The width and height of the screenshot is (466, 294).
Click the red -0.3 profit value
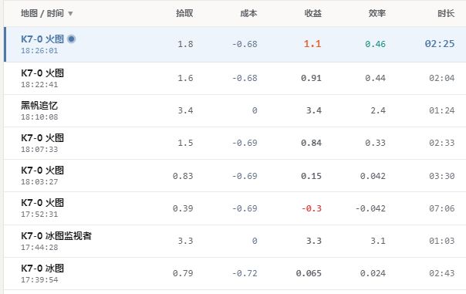pos(312,208)
